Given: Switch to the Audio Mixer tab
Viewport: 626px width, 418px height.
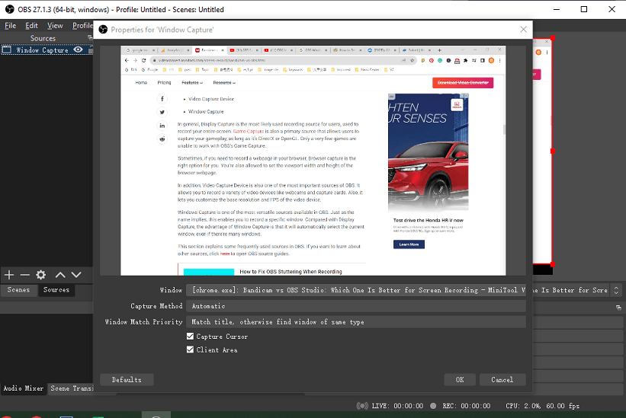Looking at the screenshot, I should coord(23,388).
